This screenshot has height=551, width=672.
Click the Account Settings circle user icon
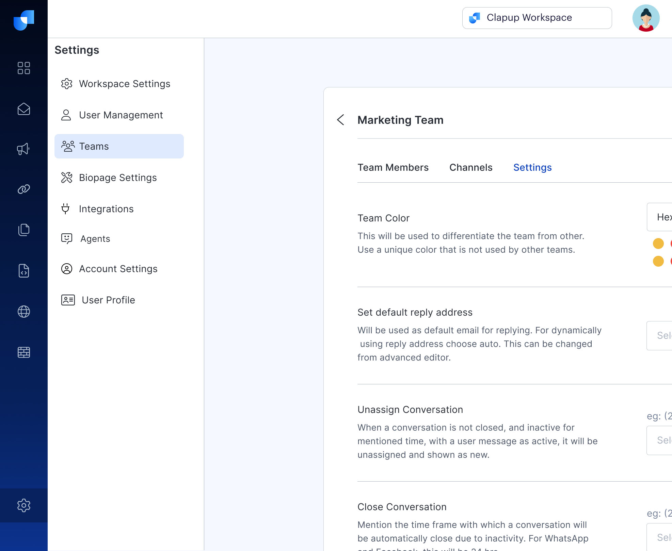point(67,269)
